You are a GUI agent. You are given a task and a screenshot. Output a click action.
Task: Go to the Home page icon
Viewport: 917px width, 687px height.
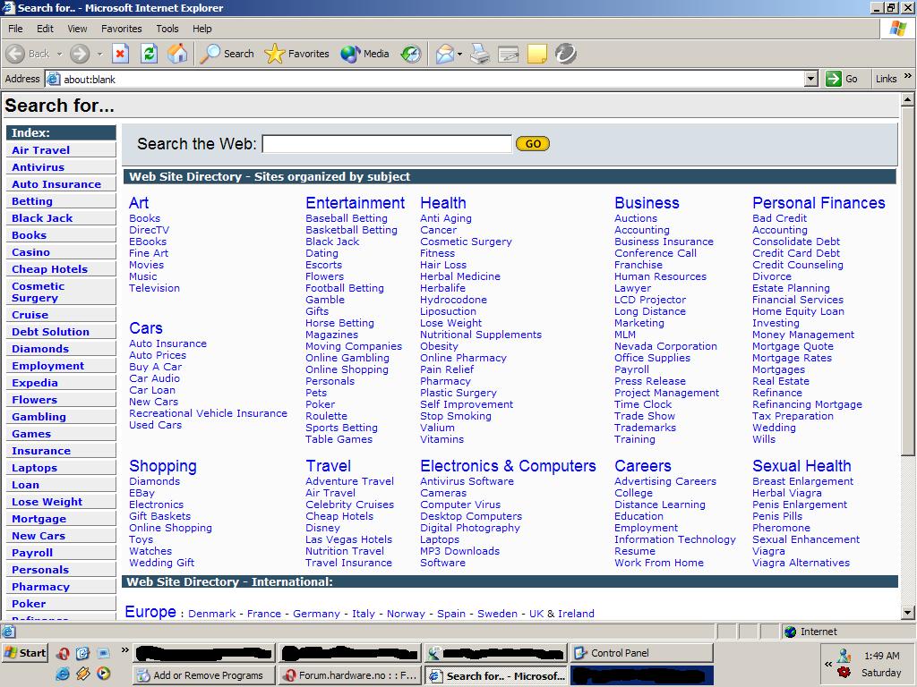177,54
